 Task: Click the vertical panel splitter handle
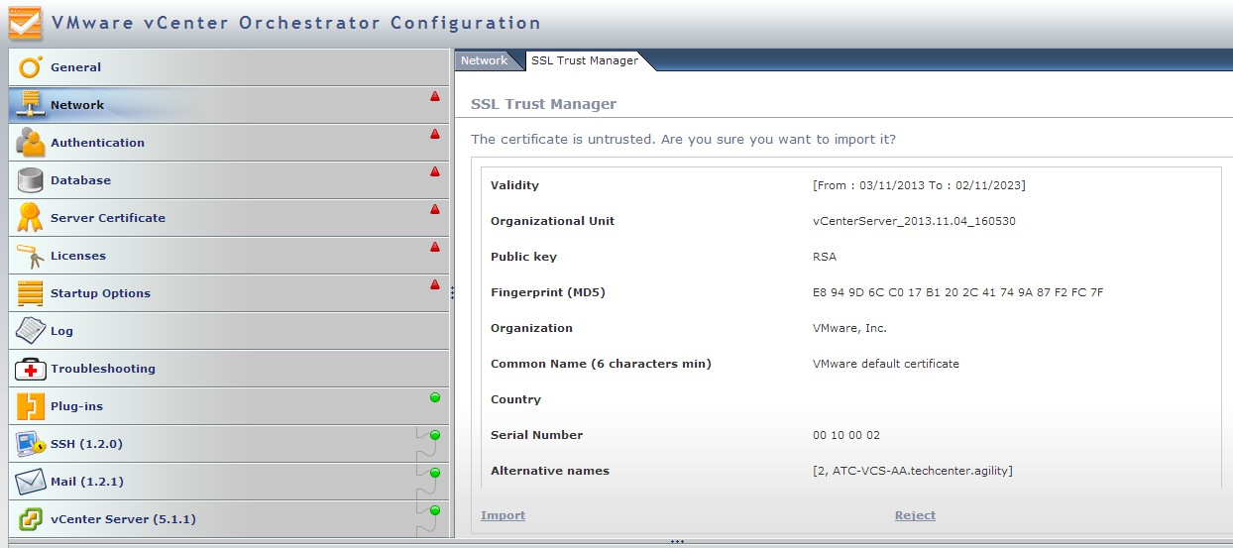coord(452,292)
